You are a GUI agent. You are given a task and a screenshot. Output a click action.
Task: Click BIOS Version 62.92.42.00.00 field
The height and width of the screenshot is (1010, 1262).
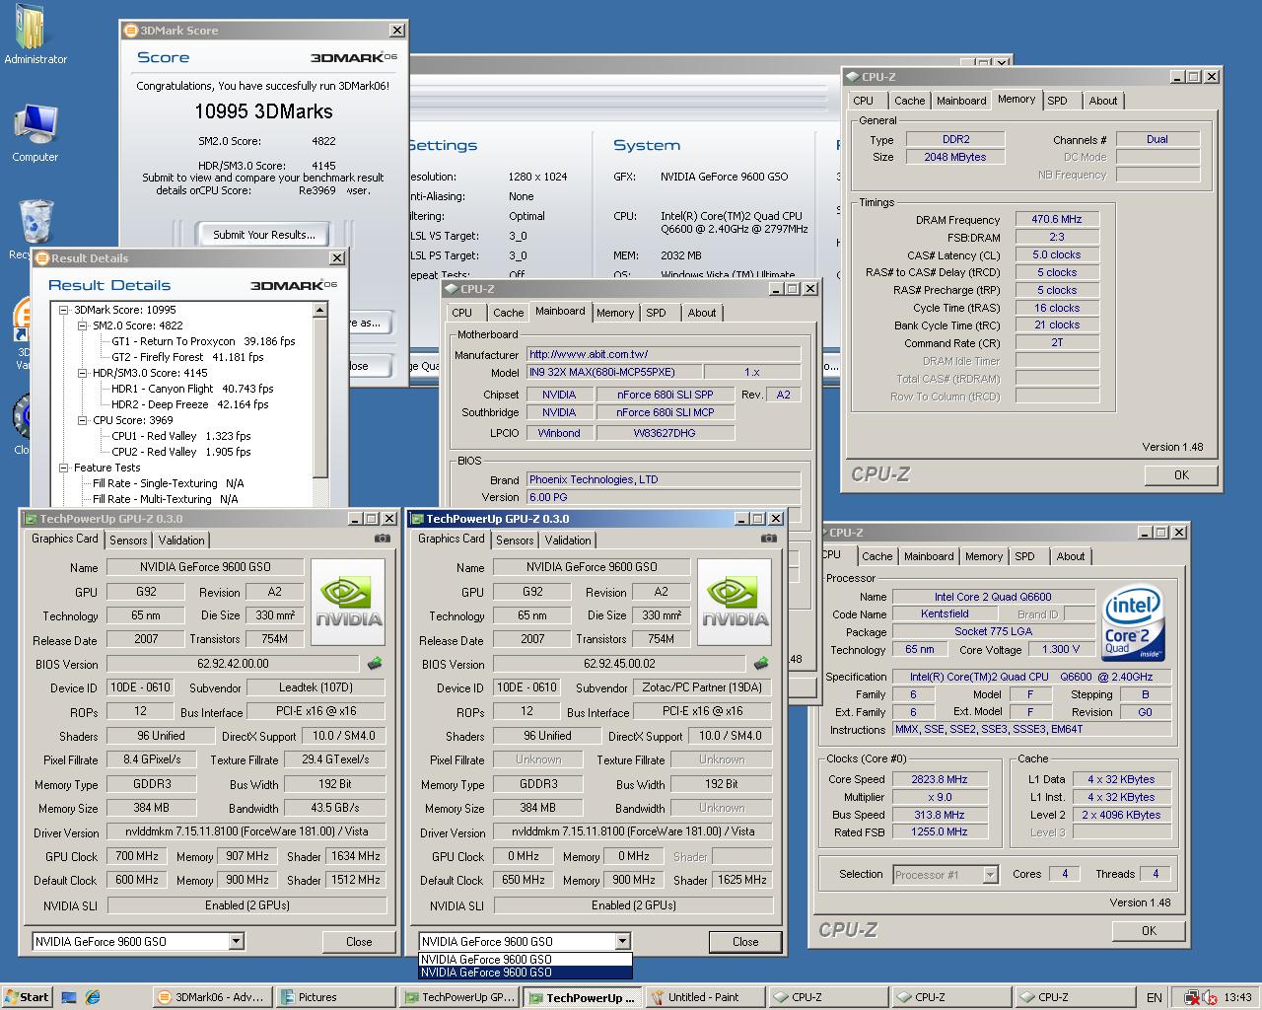(x=233, y=664)
